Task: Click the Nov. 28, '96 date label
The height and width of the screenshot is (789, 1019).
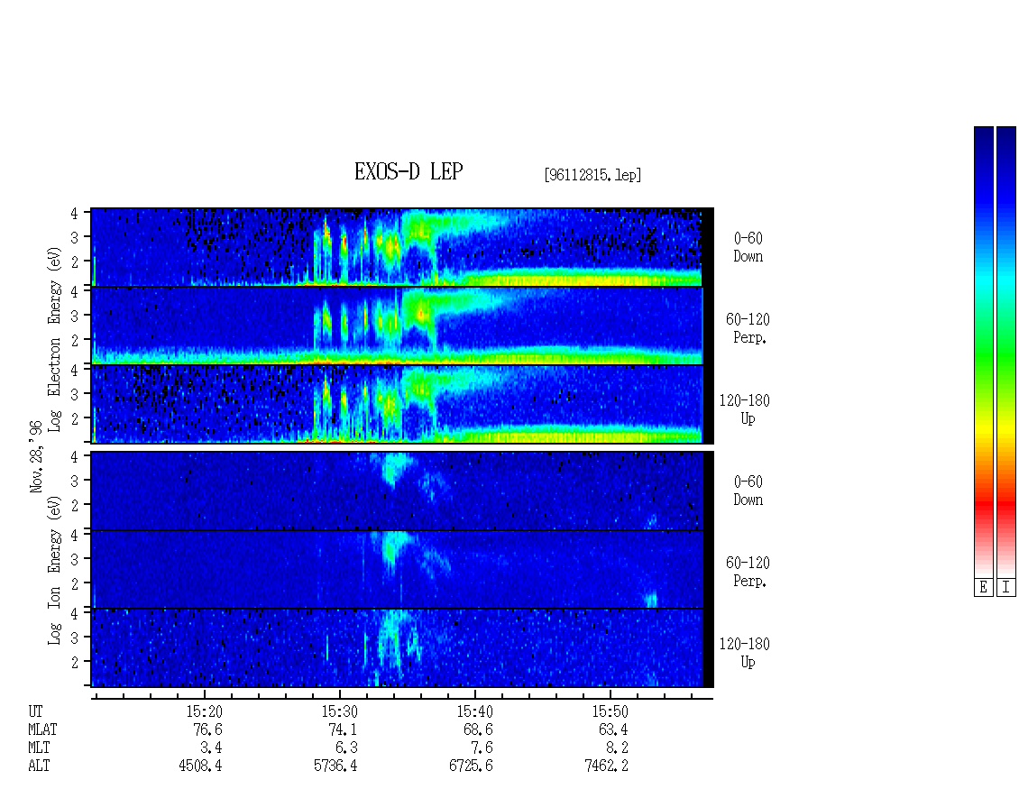Action: (36, 457)
